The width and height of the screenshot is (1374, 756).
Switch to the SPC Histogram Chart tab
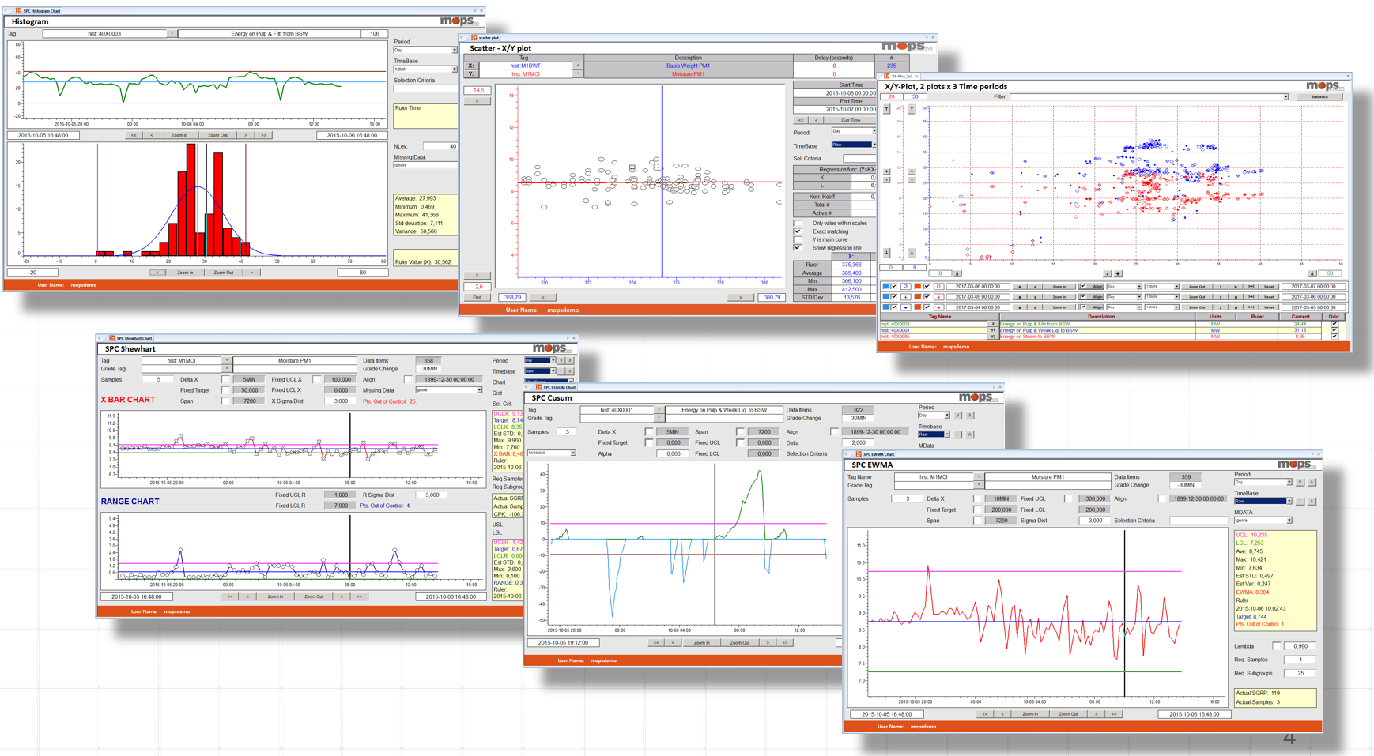[x=40, y=11]
